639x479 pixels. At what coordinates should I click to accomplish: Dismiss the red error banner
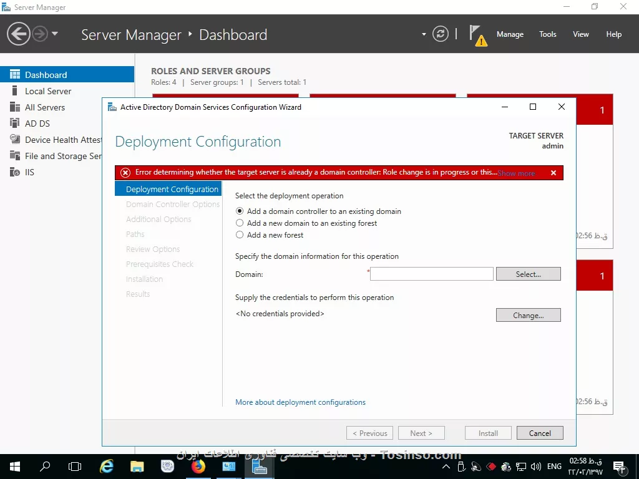point(554,173)
